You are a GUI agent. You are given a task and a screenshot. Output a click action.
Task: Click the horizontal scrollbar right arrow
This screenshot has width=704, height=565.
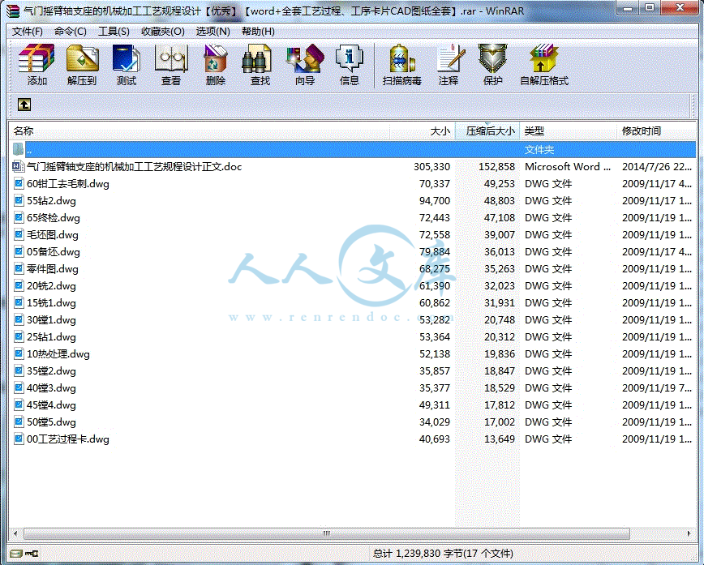[689, 533]
